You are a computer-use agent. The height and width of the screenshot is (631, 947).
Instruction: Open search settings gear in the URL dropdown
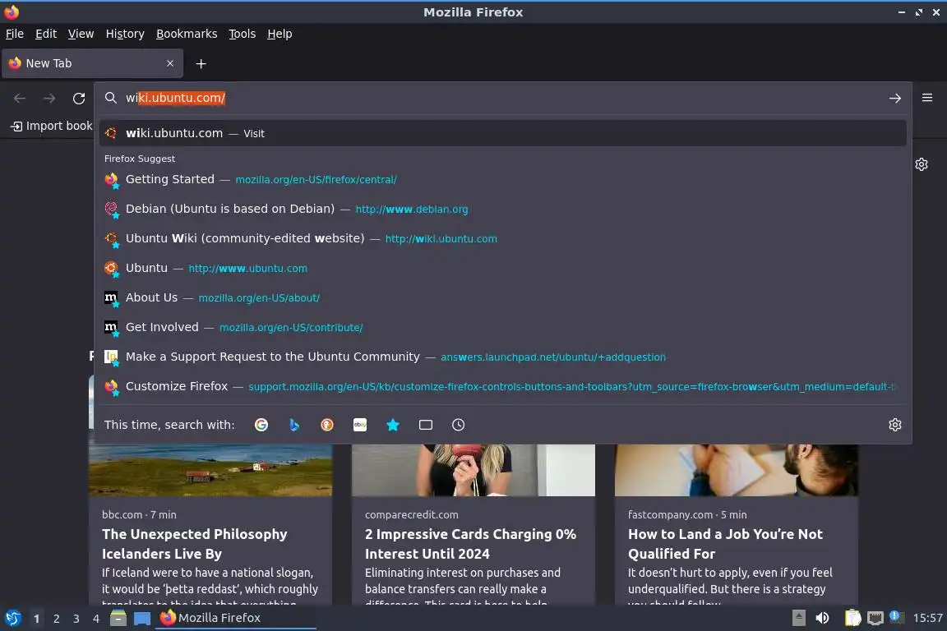tap(895, 425)
